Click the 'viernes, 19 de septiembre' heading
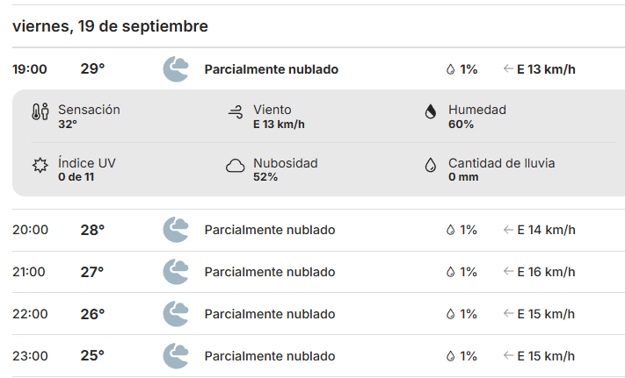625x378 pixels. pos(110,26)
